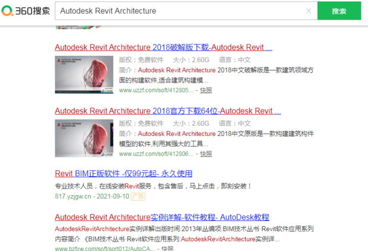This screenshot has height=251, width=368.
Task: Click the ad description 专业技术人员 text
Action: tap(153, 186)
